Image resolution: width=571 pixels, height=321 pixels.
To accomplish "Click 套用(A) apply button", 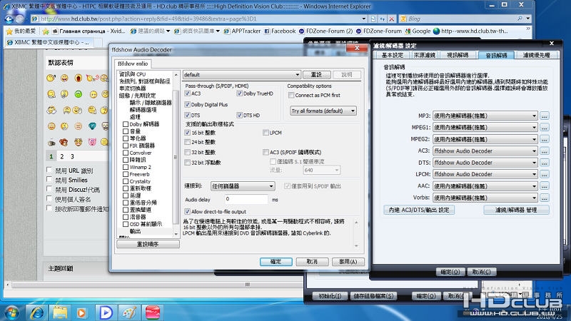I will [x=348, y=262].
